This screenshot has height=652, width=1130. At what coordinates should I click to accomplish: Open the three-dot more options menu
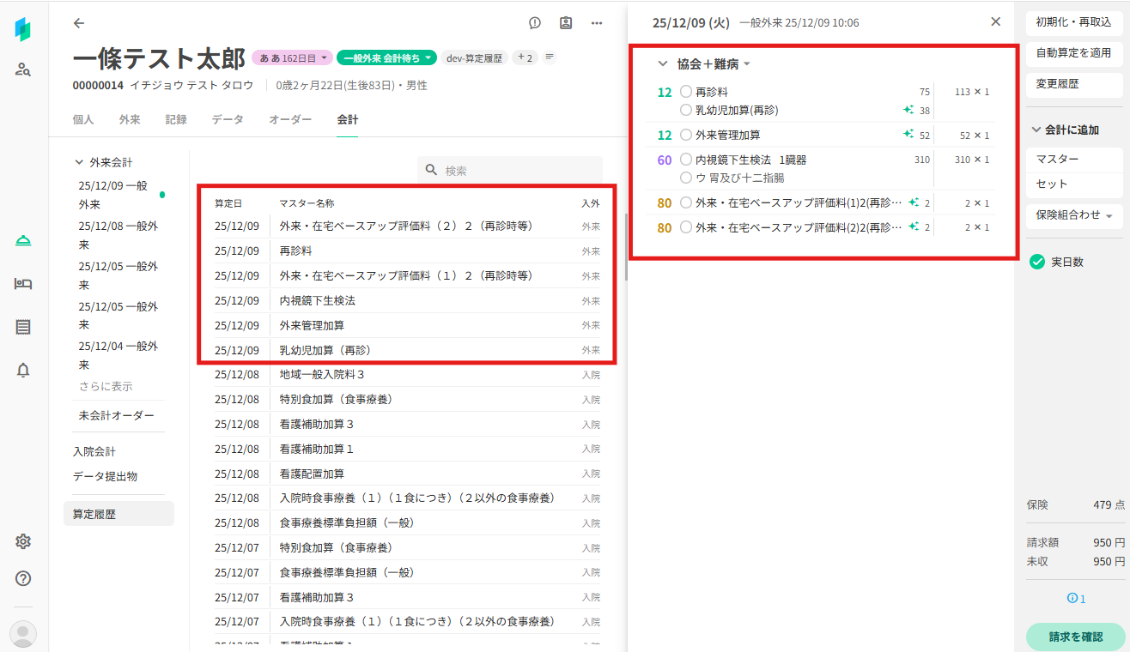(x=597, y=23)
